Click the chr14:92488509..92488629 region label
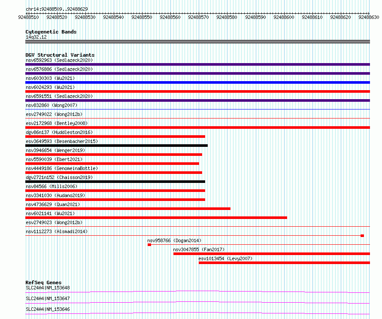 [57, 9]
